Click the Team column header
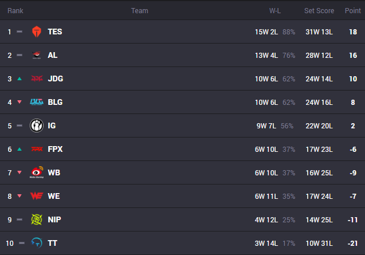The image size is (365, 255). pos(139,11)
